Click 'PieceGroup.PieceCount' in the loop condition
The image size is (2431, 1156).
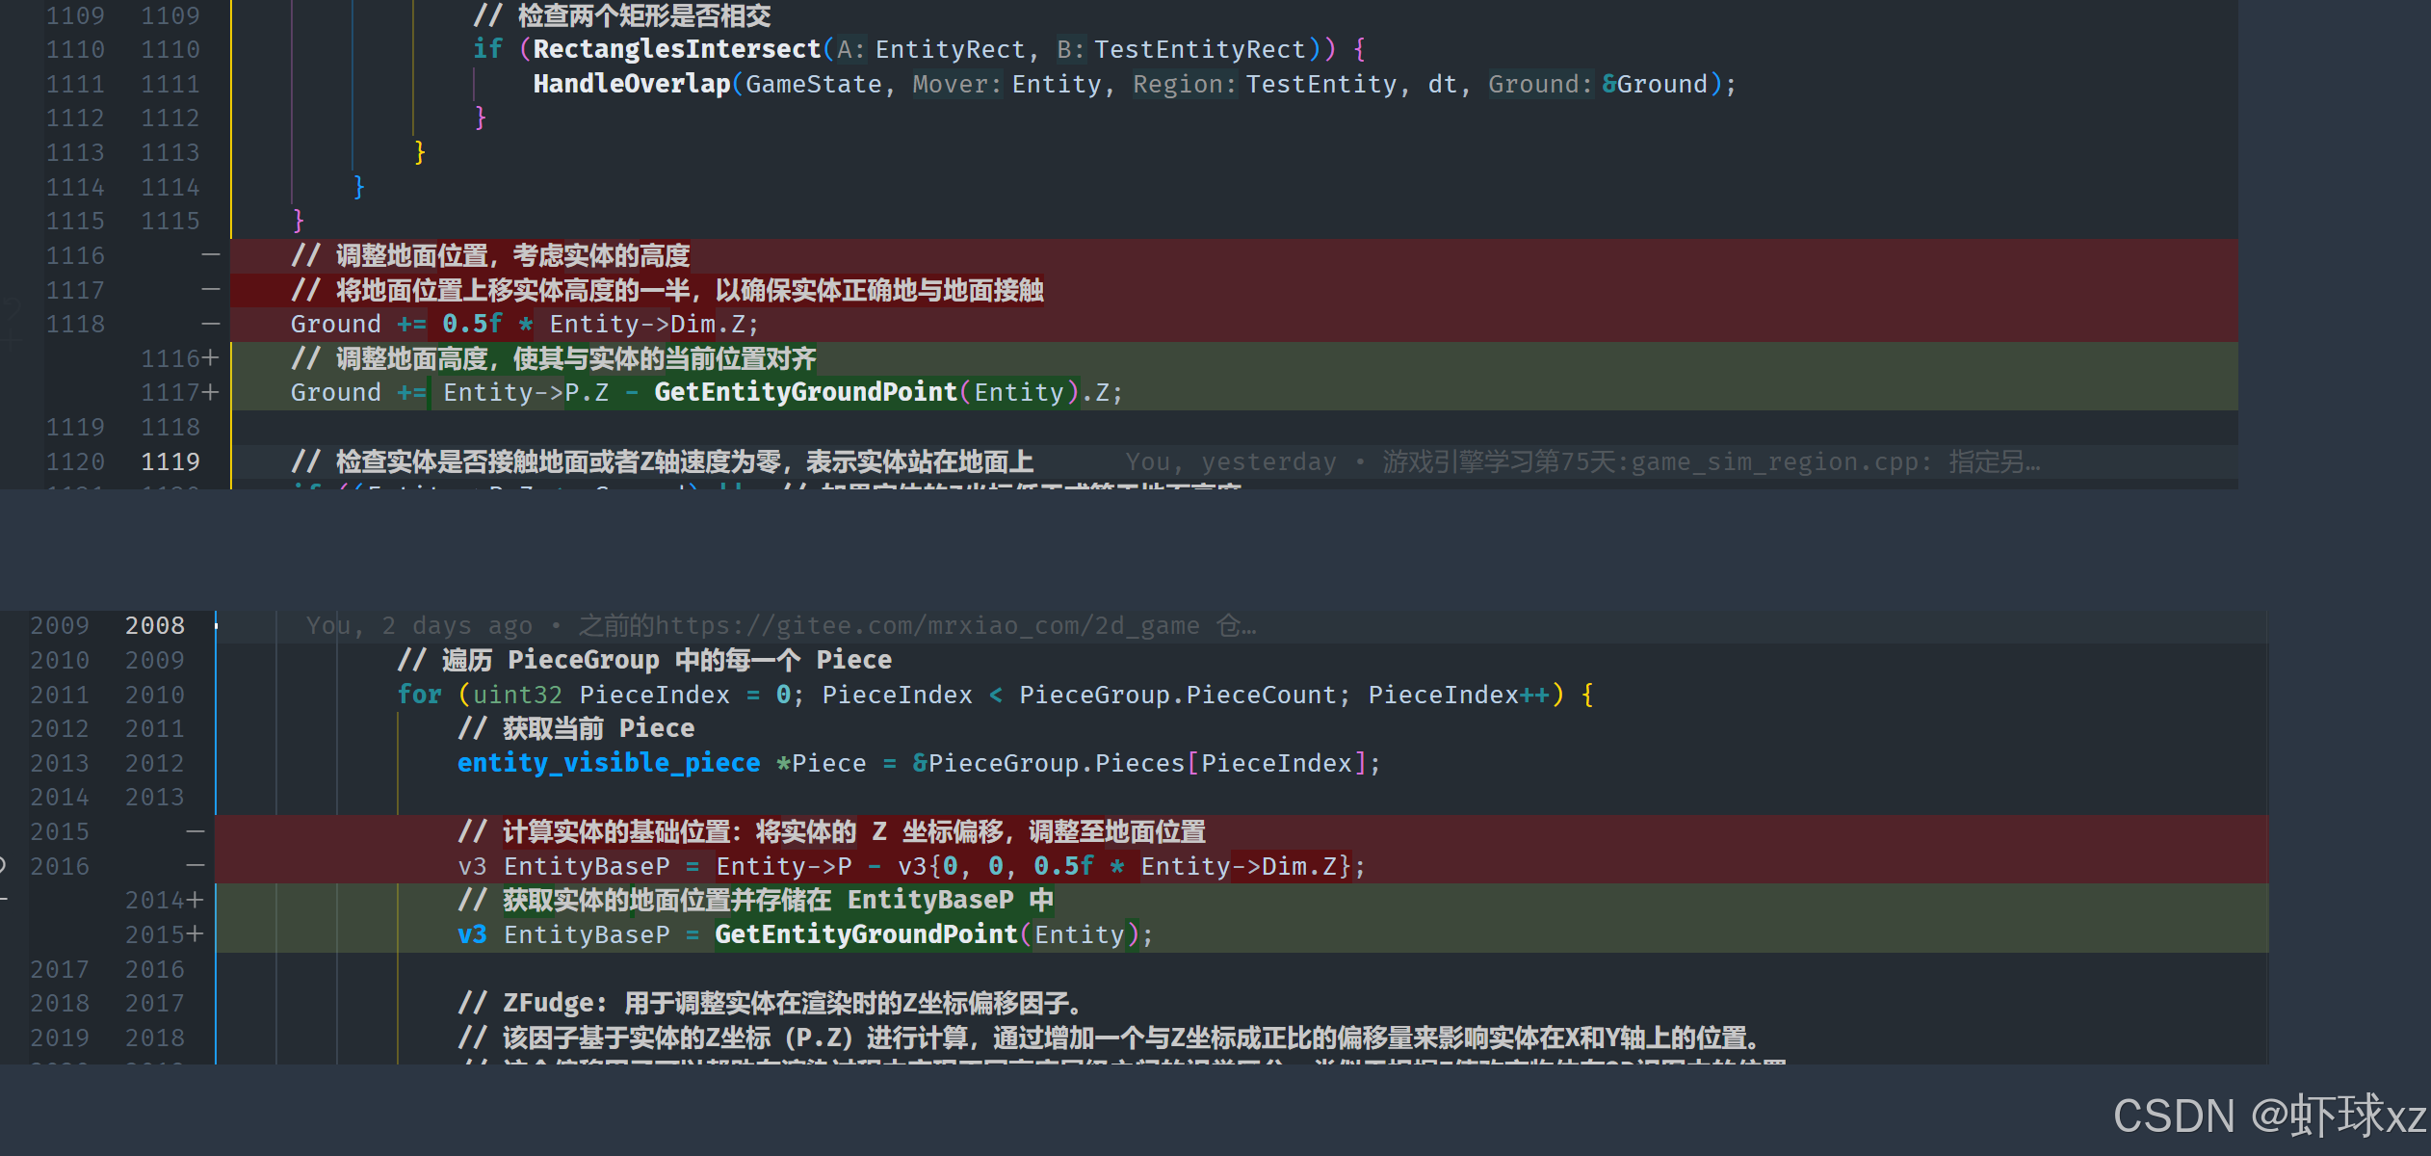[x=1177, y=695]
